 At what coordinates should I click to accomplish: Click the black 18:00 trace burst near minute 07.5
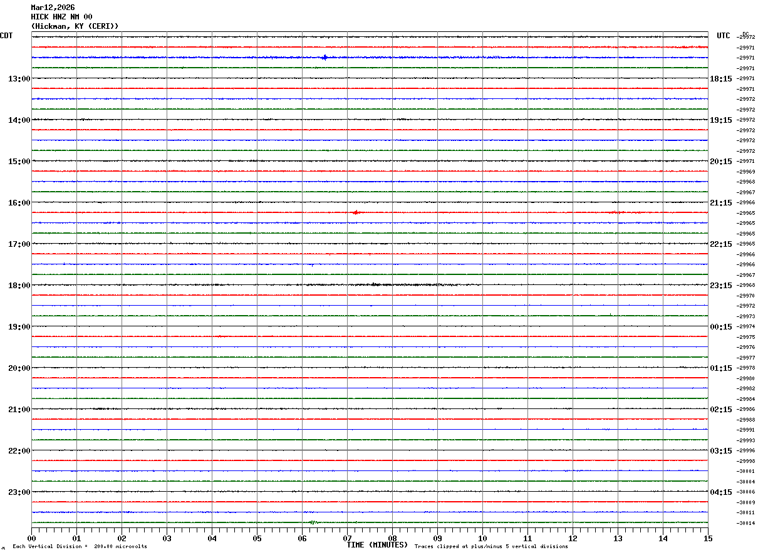click(376, 285)
